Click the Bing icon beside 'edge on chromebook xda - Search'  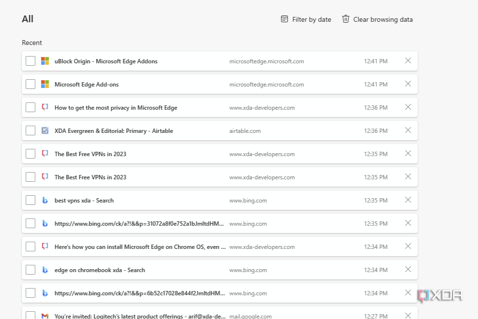click(x=44, y=270)
